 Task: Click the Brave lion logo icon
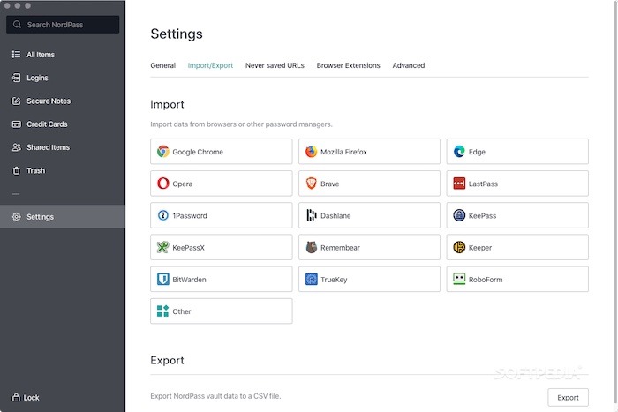click(x=311, y=184)
